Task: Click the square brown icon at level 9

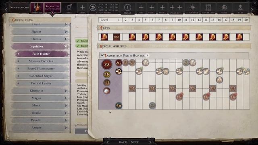Action: [x=173, y=89]
